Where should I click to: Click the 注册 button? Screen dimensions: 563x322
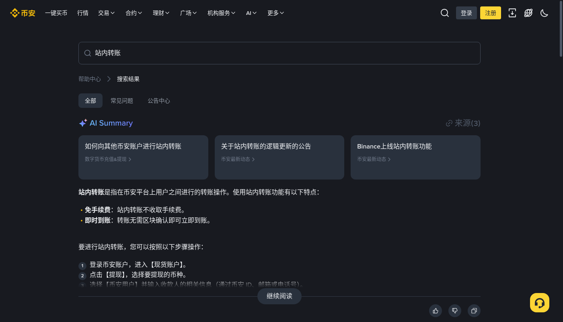coord(491,13)
